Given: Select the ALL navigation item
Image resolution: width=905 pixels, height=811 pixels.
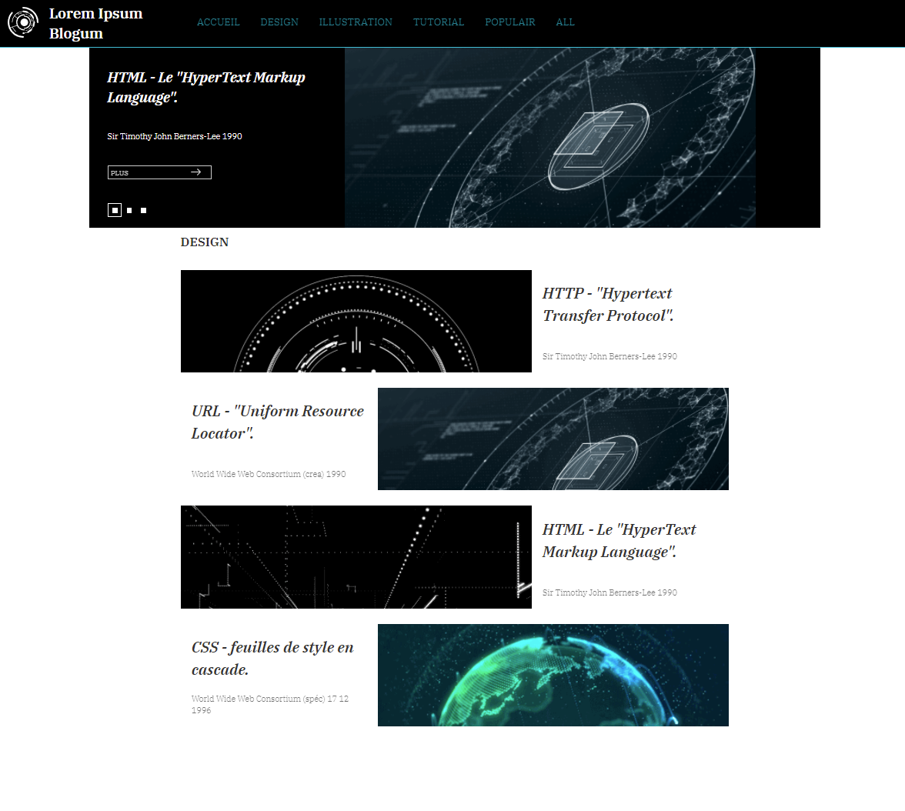Looking at the screenshot, I should pyautogui.click(x=565, y=22).
